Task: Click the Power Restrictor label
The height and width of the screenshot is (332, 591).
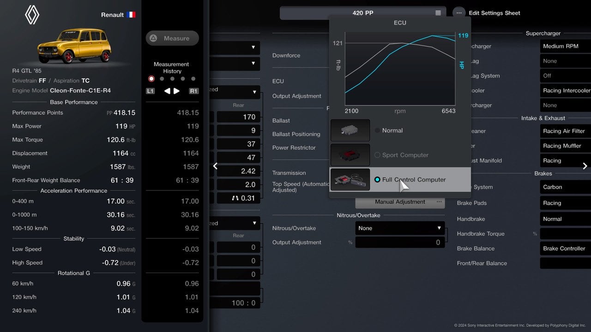Action: click(294, 148)
